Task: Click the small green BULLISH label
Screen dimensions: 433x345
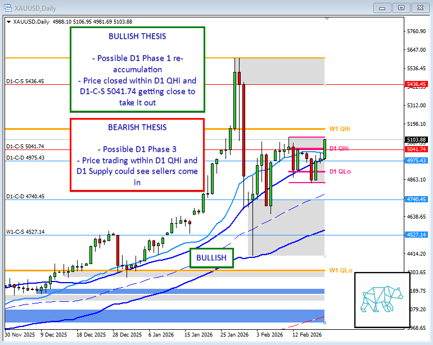Action: 211,258
